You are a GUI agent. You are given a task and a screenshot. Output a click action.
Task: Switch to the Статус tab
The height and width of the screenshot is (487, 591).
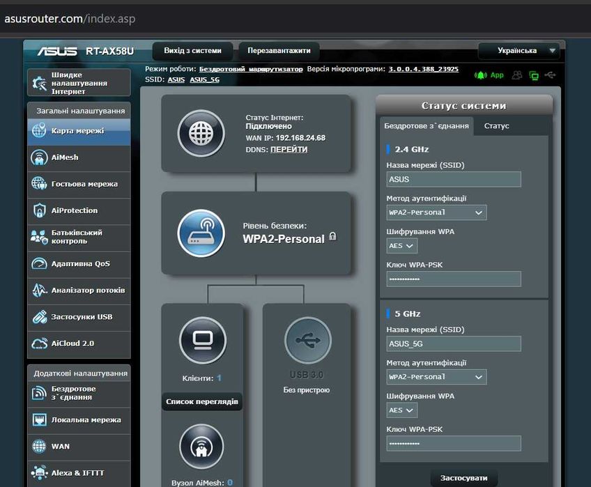coord(496,126)
